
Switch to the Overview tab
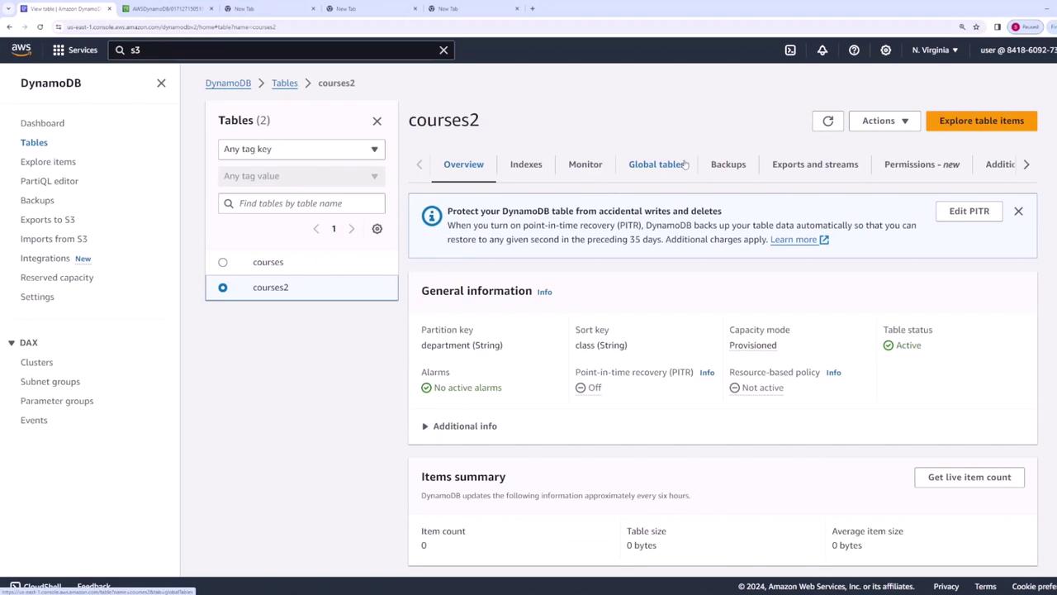(463, 164)
